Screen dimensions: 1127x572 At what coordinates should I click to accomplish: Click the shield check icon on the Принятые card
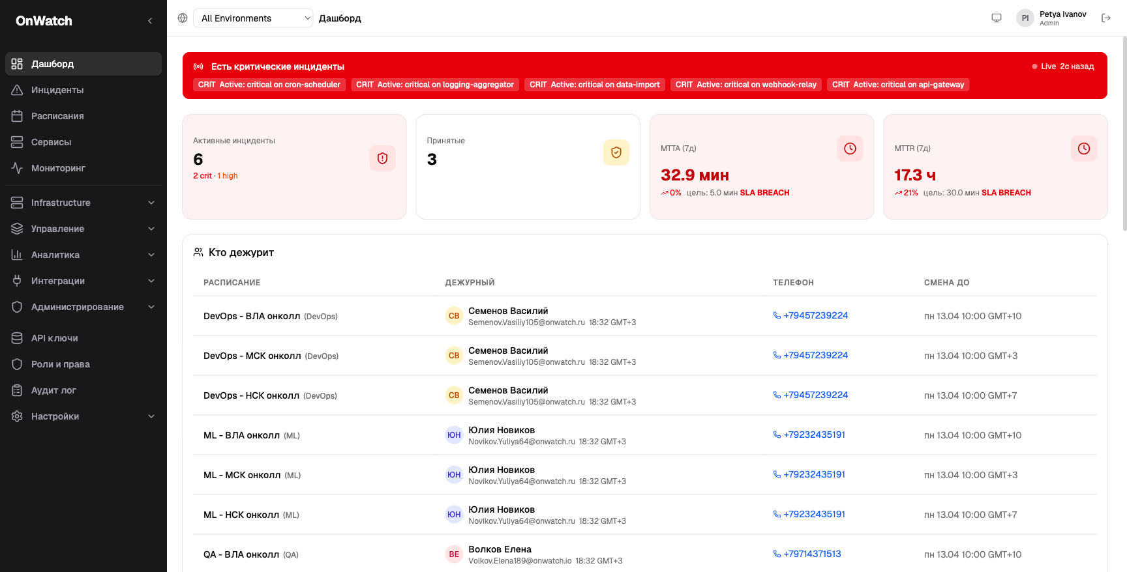616,152
